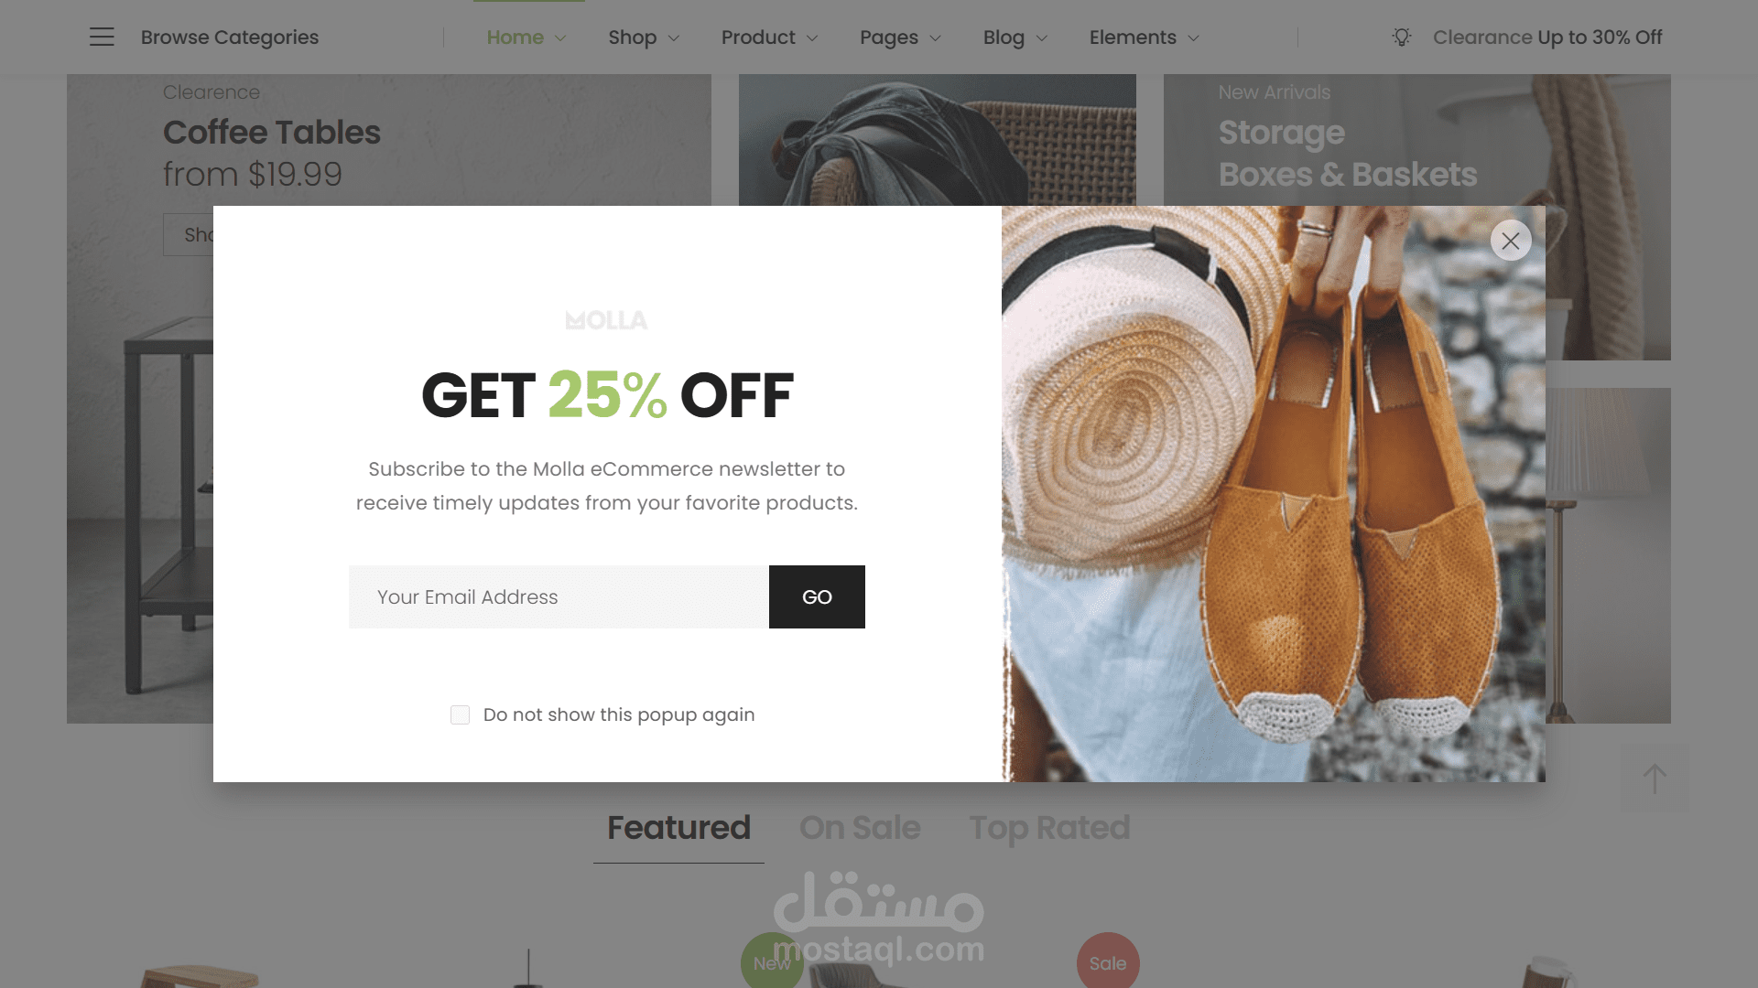Submit email with the GO button
Image resolution: width=1758 pixels, height=988 pixels.
[817, 596]
